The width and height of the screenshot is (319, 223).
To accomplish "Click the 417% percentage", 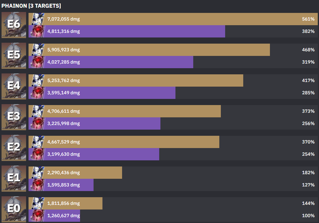I will point(309,80).
